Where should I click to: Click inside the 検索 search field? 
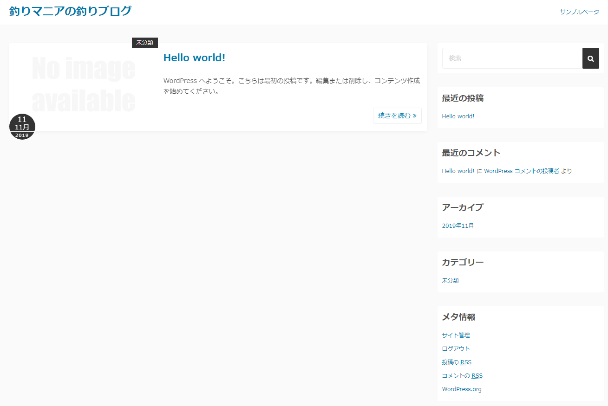512,58
